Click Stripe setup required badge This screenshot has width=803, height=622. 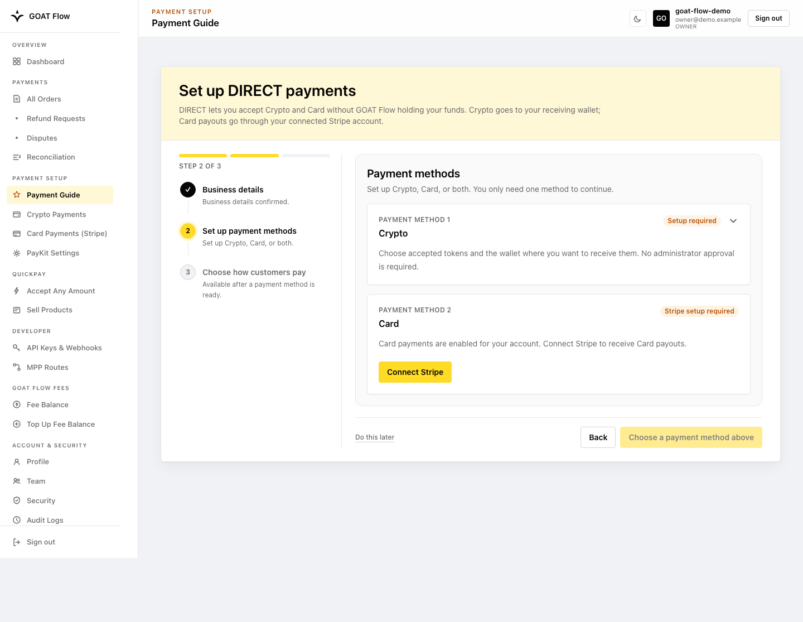699,311
